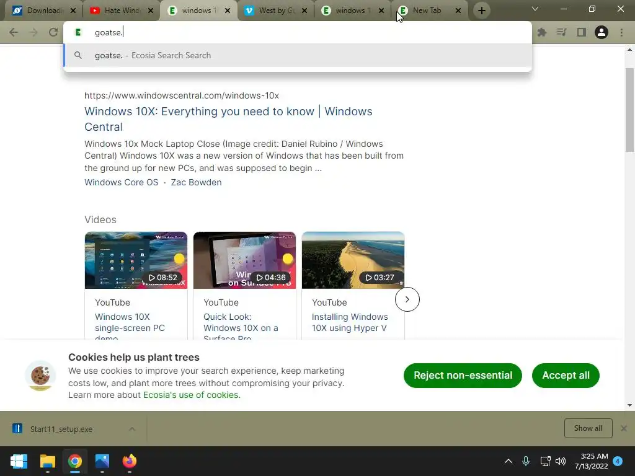Click the microphone tray icon

[526, 461]
